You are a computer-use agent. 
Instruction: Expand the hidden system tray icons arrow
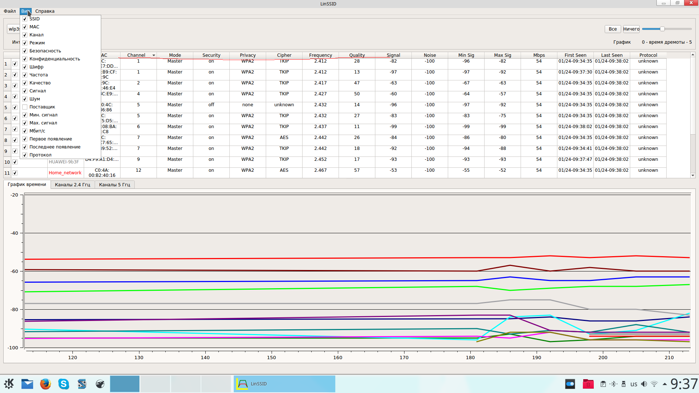665,384
